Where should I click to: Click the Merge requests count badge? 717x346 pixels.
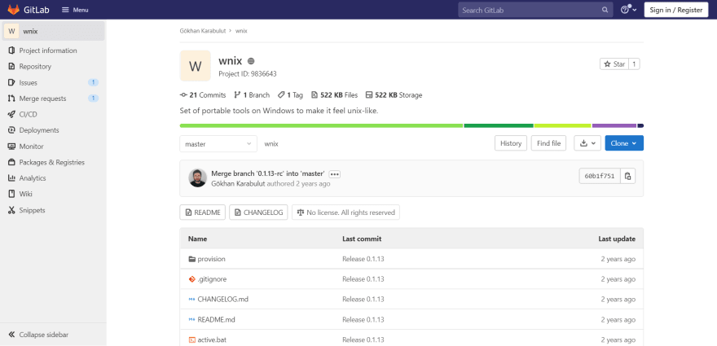pos(93,99)
